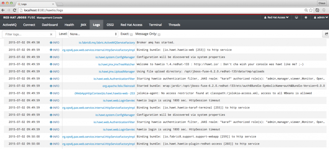Go back with the browser back arrow
This screenshot has height=149, width=329.
tap(3, 10)
